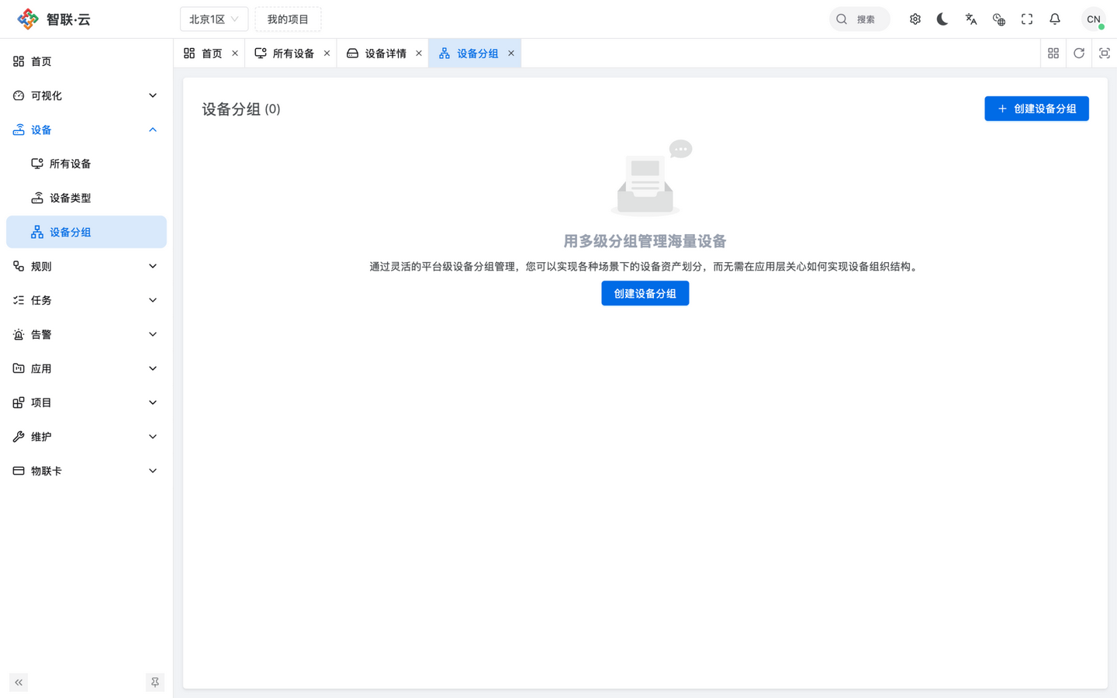Expand the 应用 menu
Viewport: 1117px width, 698px height.
point(86,368)
